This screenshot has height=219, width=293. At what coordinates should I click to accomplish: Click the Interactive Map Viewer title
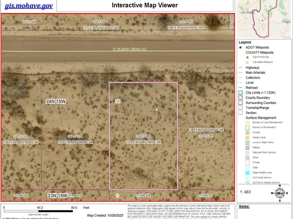[x=145, y=5]
